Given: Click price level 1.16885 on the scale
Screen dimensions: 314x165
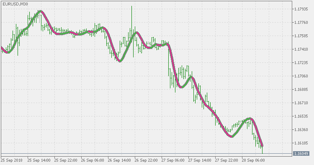Looking at the screenshot, I should [301, 90].
